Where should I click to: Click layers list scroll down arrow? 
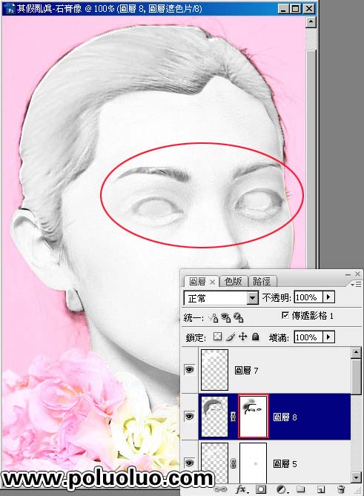pos(356,477)
